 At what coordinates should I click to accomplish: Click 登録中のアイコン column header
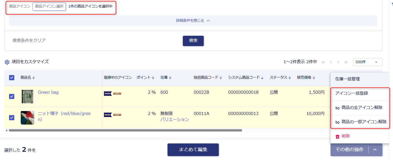(118, 77)
